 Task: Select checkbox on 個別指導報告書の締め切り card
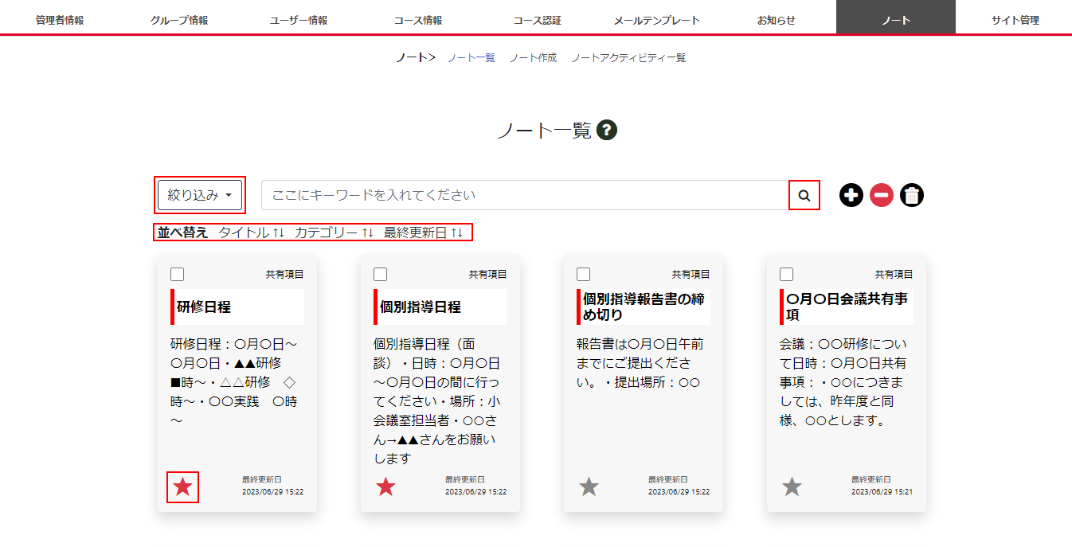pyautogui.click(x=583, y=274)
